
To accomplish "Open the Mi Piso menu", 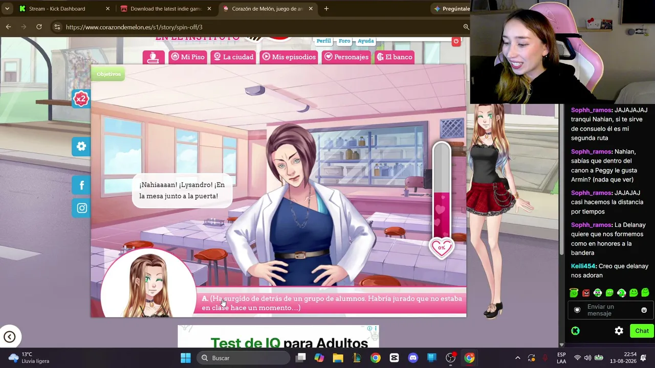I will pos(187,57).
